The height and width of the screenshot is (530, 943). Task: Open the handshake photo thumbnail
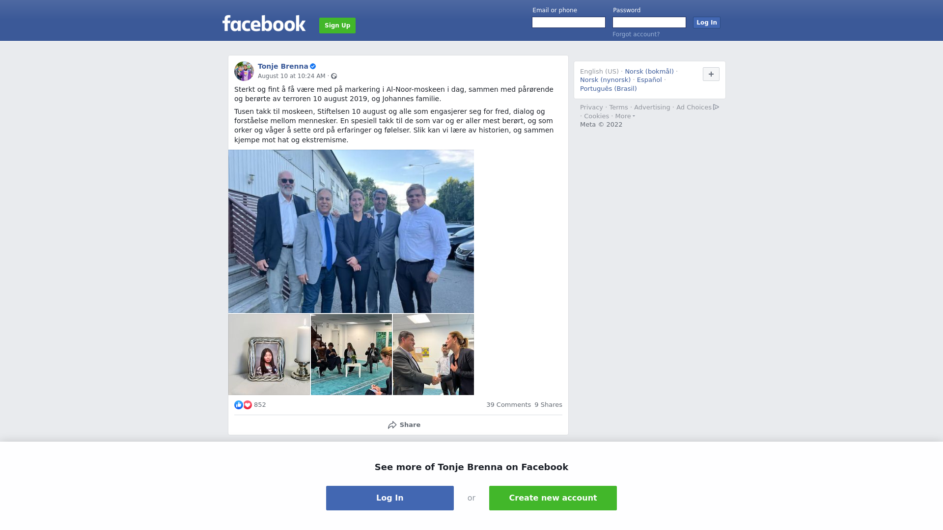(x=433, y=355)
